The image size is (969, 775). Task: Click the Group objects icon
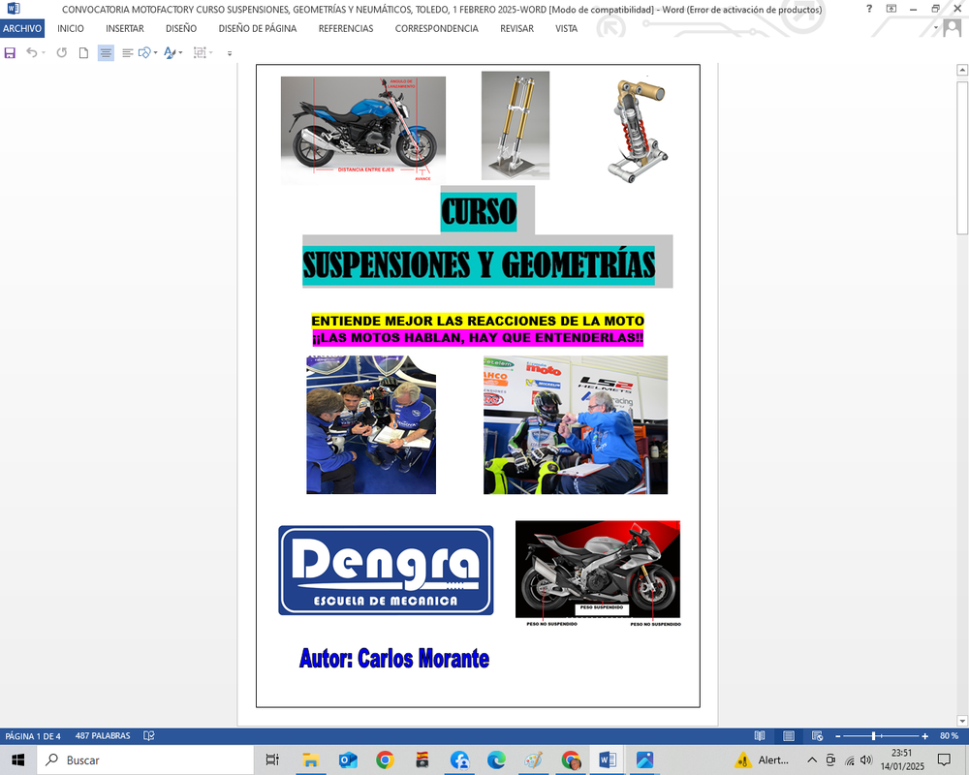(200, 53)
